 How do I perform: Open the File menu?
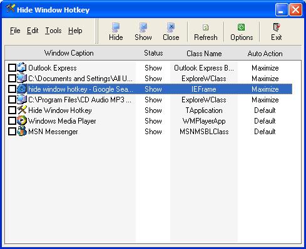(x=15, y=31)
